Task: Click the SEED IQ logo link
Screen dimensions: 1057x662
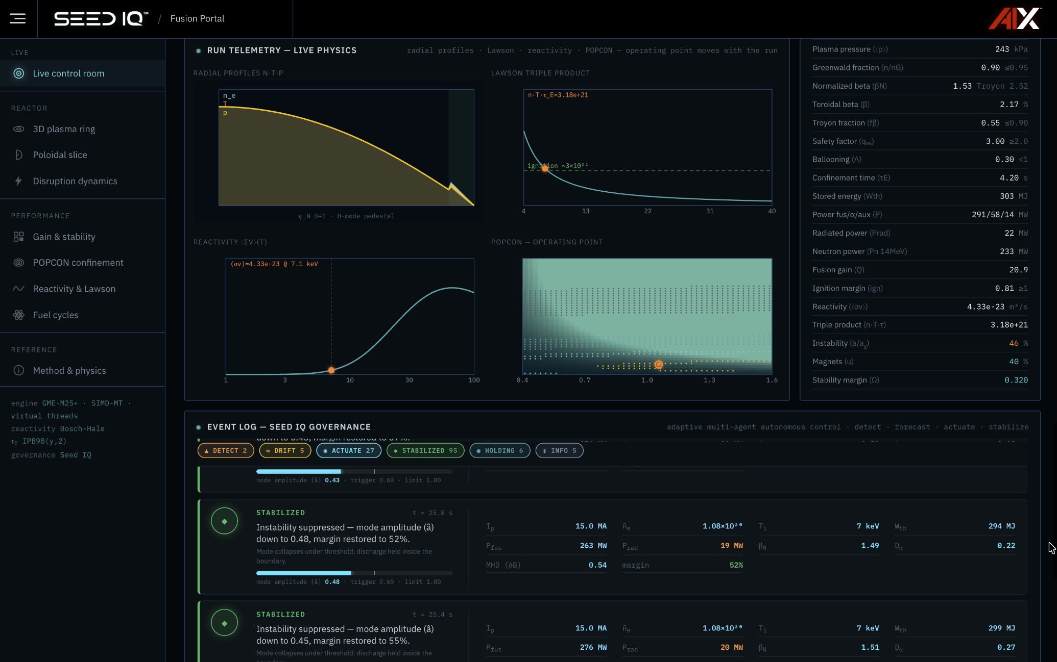Action: (101, 19)
